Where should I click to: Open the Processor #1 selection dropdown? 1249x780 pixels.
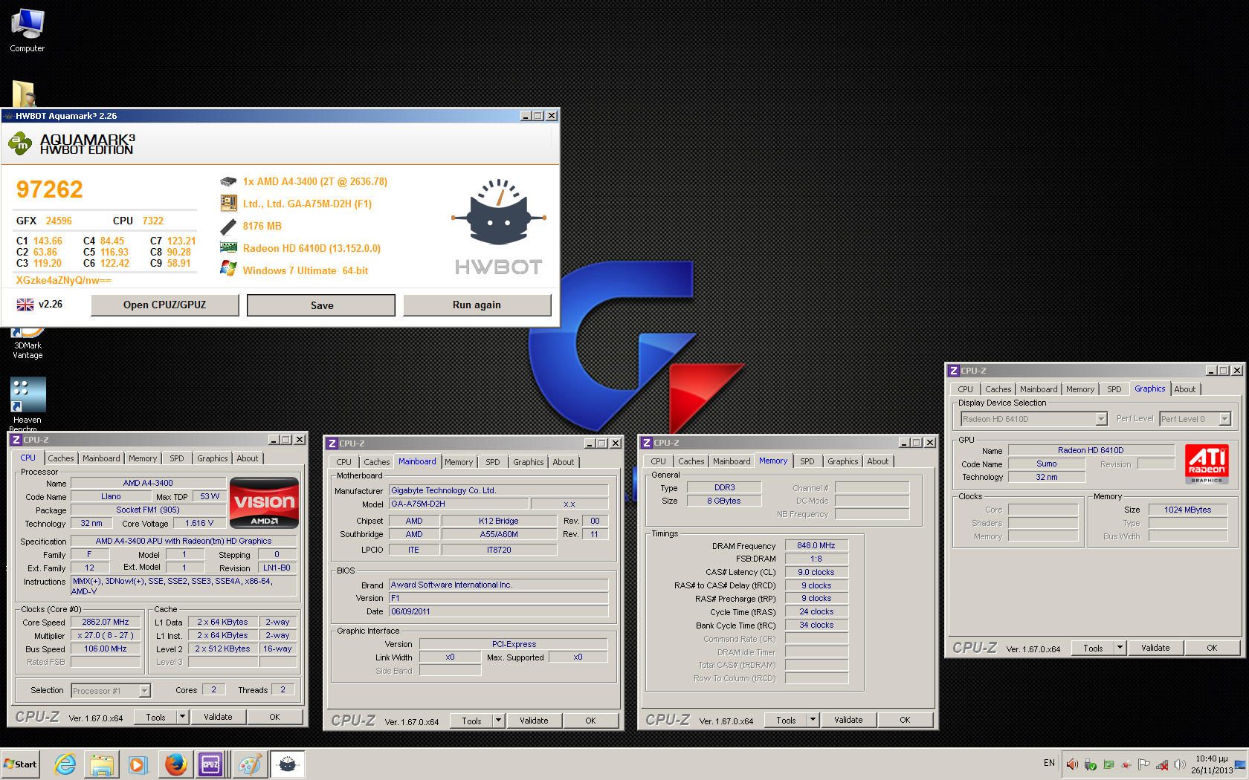click(145, 691)
